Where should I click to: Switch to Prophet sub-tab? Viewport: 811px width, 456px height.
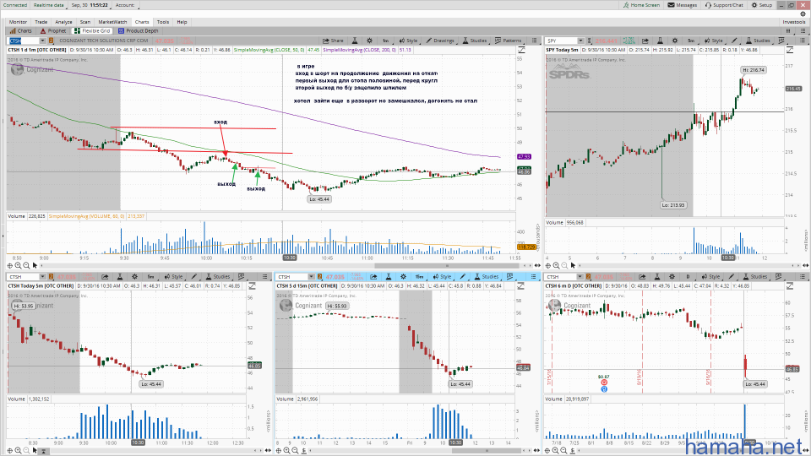pos(53,30)
